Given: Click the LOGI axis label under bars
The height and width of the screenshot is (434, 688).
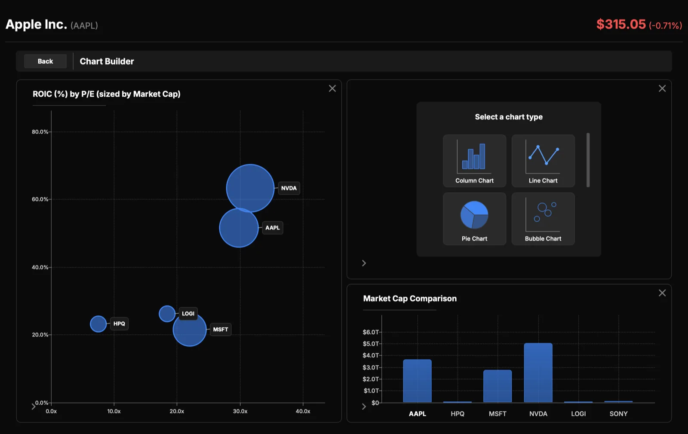Looking at the screenshot, I should (x=578, y=414).
